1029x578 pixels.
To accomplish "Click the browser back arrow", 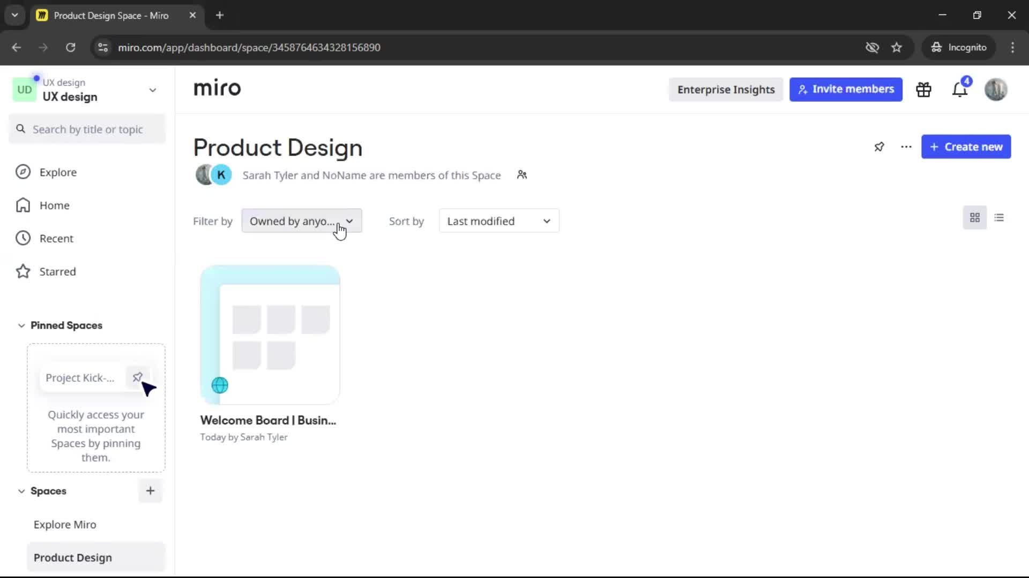I will 17,47.
